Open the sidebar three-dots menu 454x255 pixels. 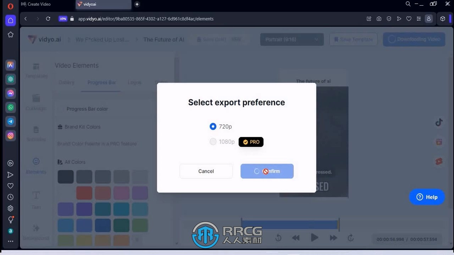(x=11, y=242)
